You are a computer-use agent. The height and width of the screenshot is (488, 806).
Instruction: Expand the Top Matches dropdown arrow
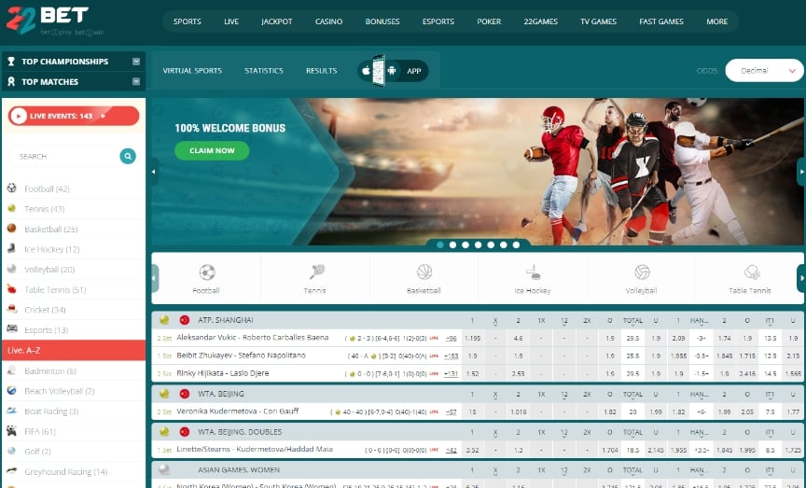coord(136,81)
